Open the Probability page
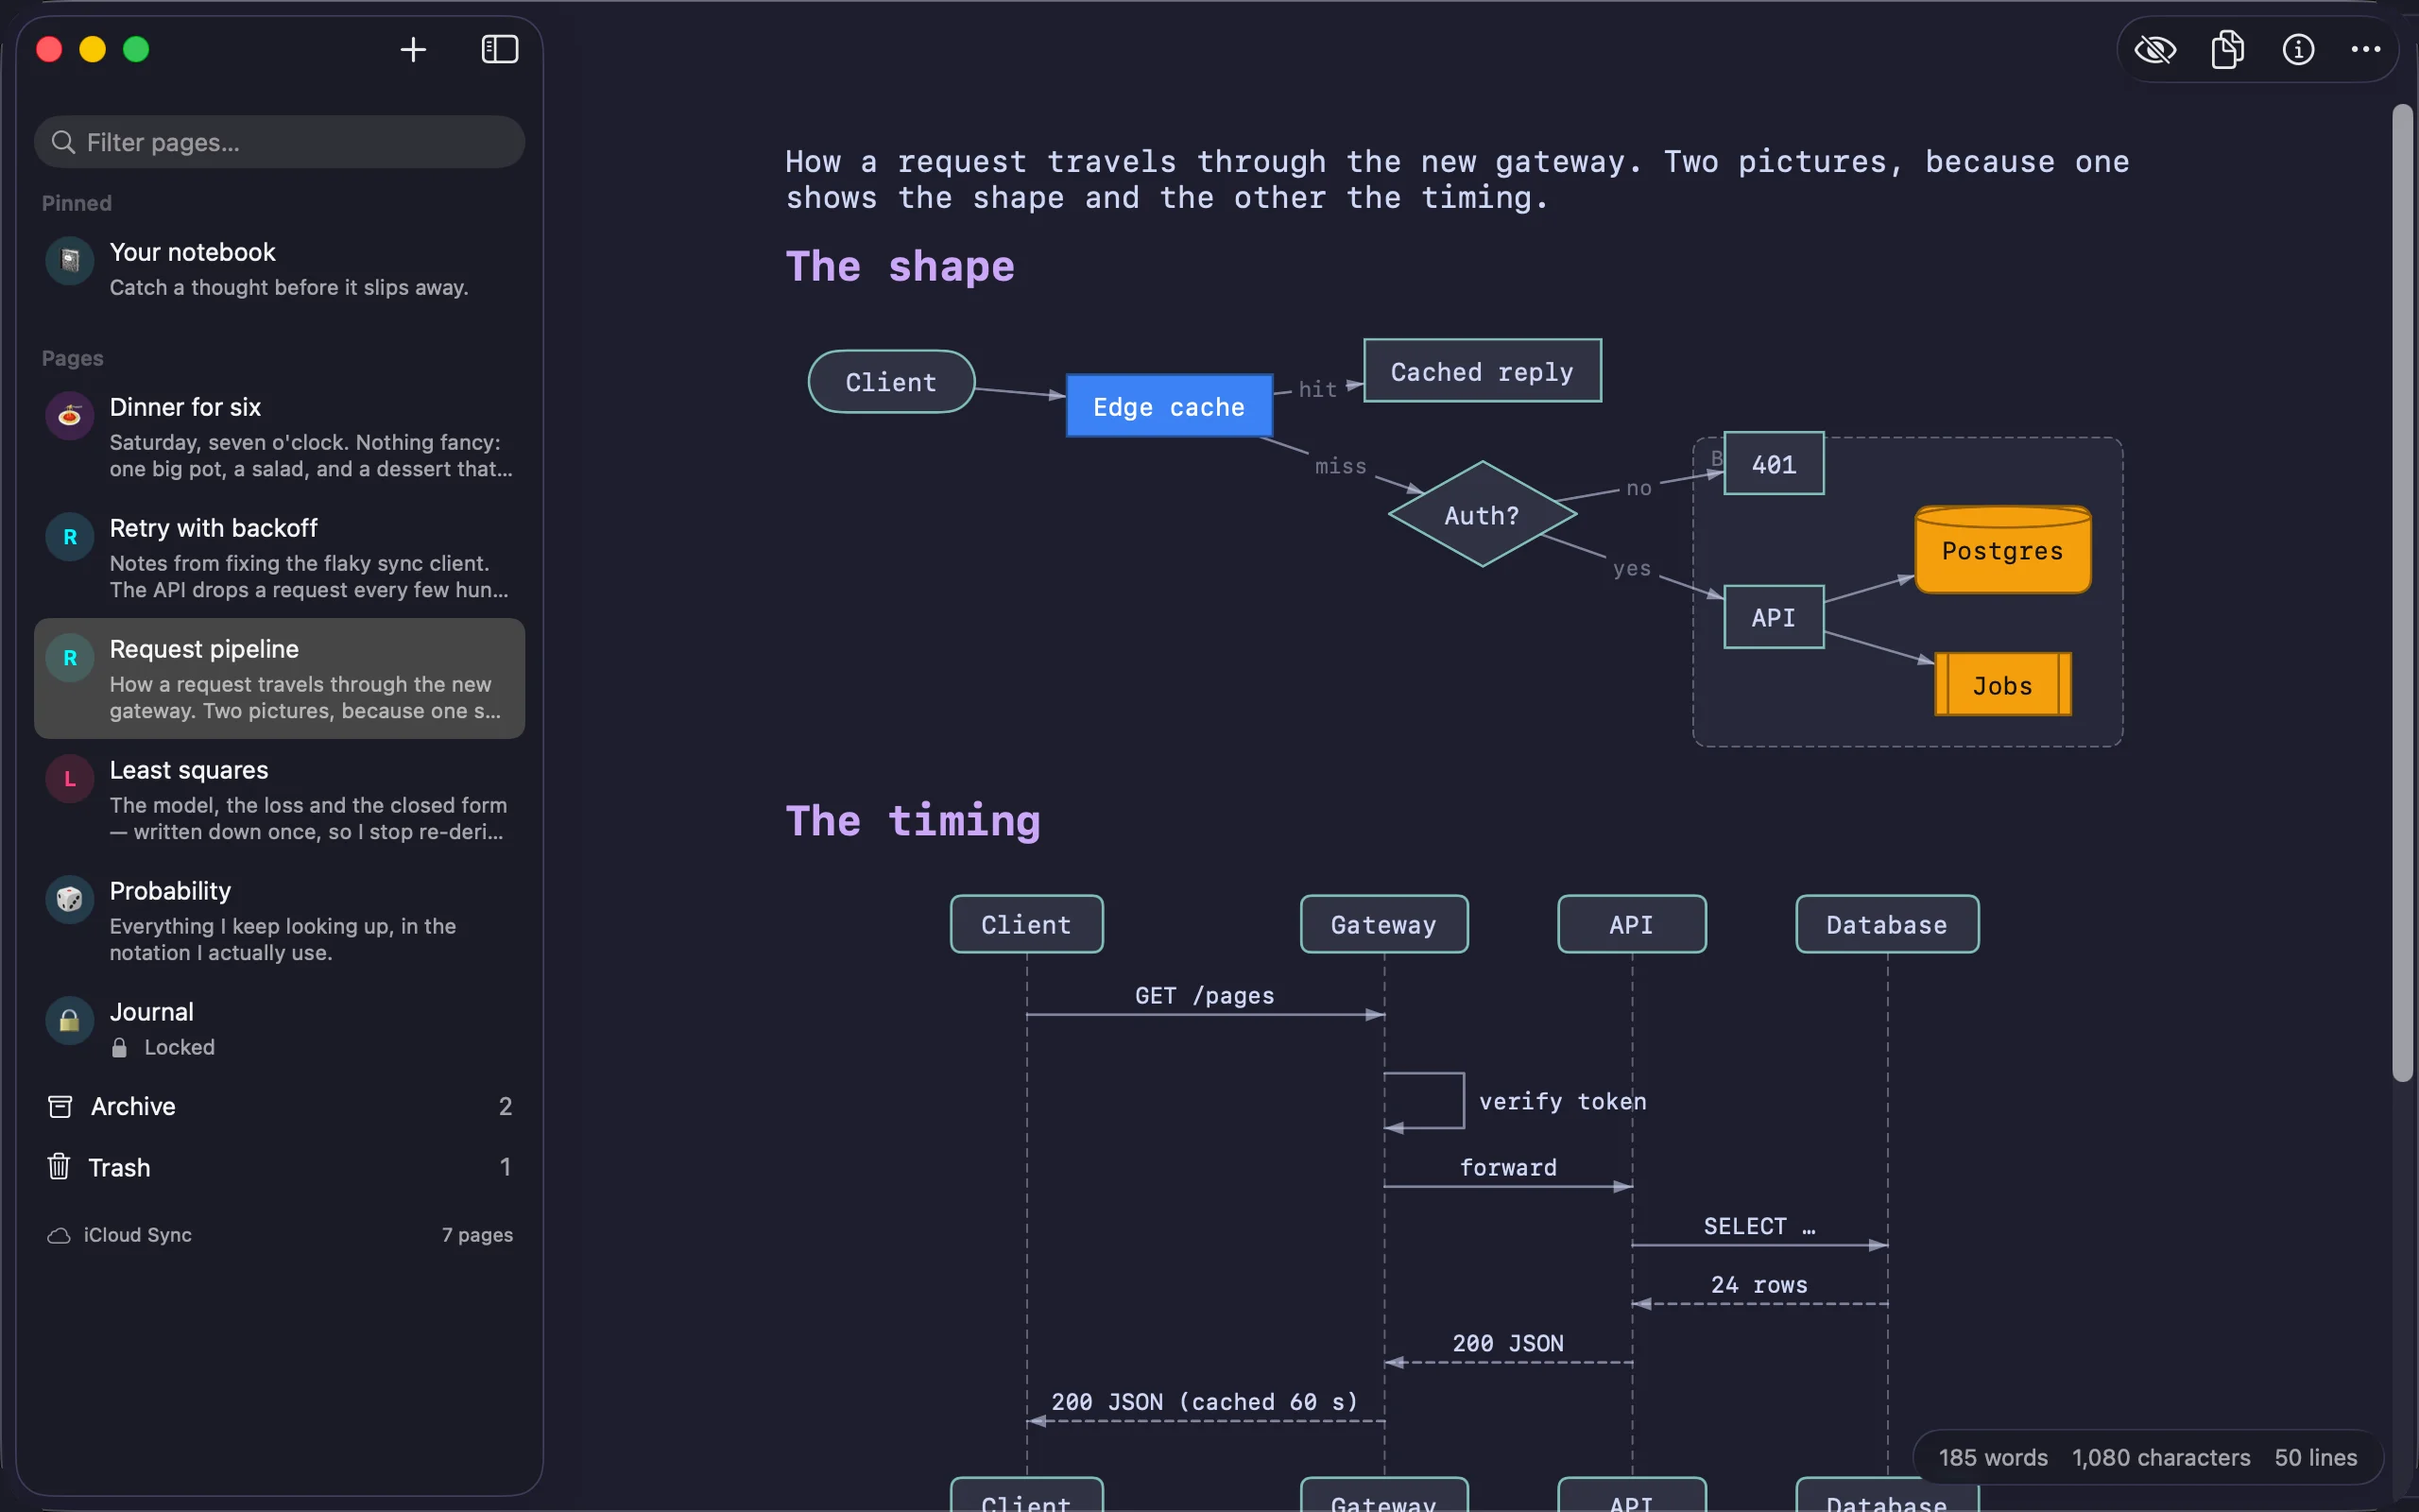 pos(280,921)
